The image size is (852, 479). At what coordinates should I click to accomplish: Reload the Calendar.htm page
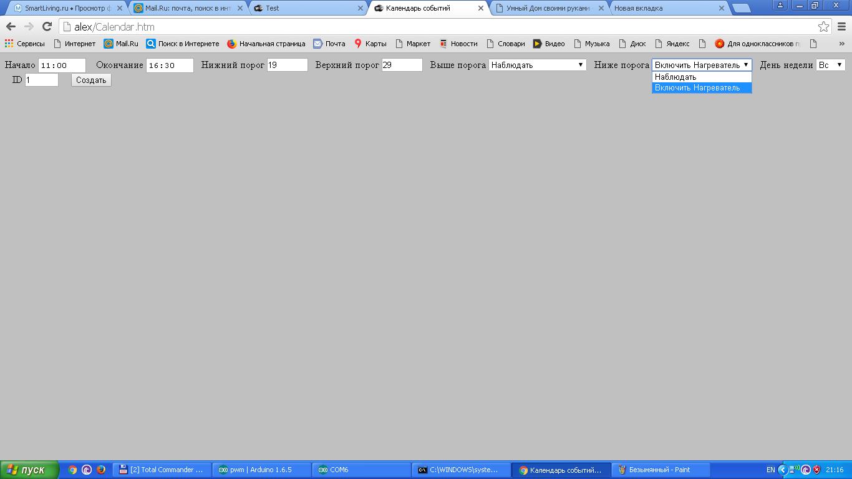coord(47,27)
